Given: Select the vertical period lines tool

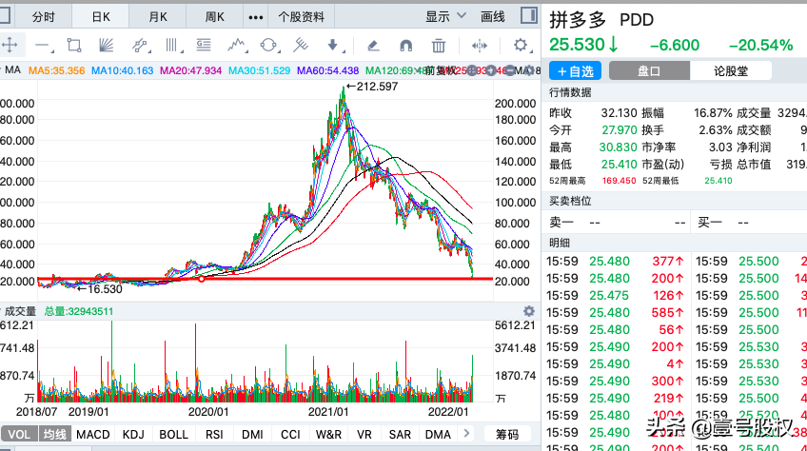Looking at the screenshot, I should [174, 46].
